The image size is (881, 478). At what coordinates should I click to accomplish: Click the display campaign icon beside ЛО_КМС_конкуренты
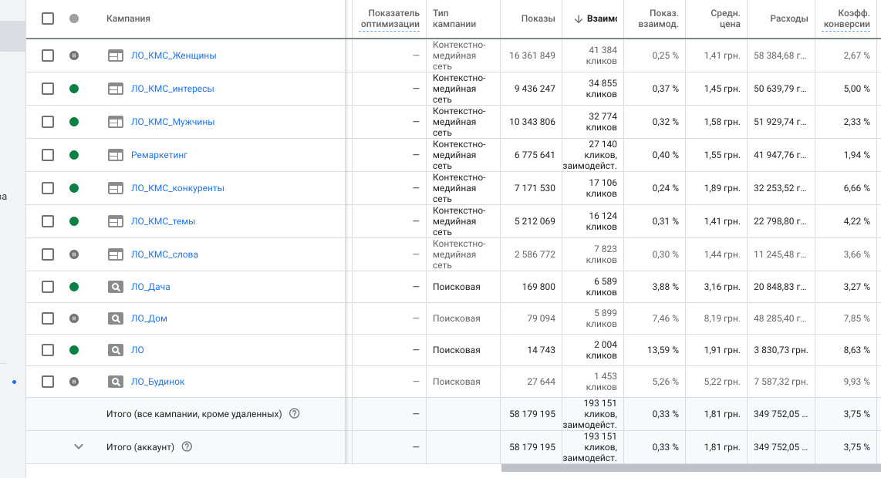[x=115, y=188]
